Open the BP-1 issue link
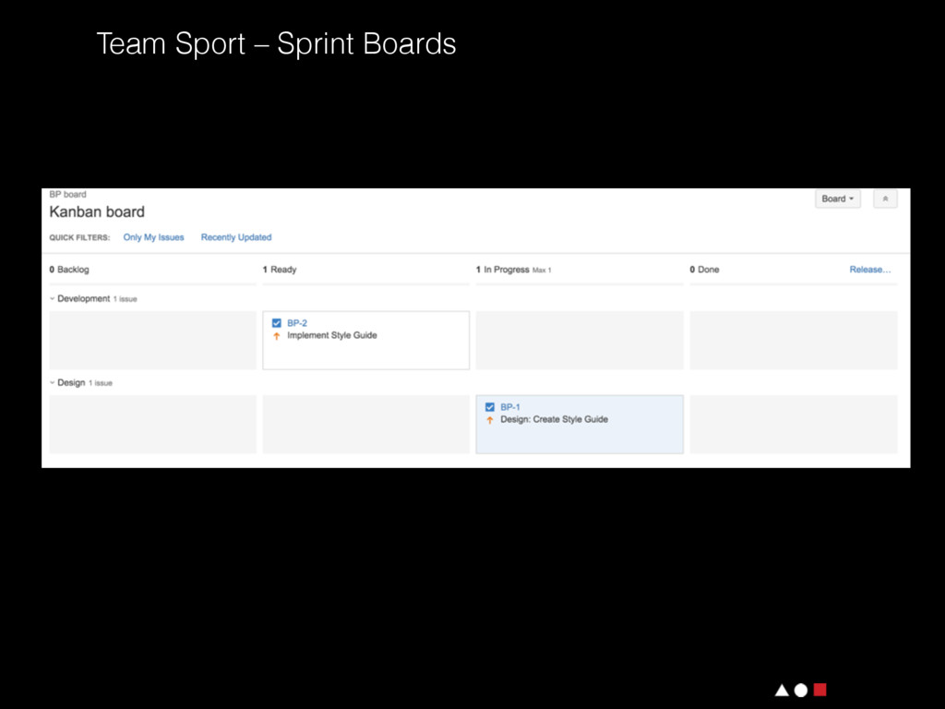Screen dimensions: 945x709 510,407
